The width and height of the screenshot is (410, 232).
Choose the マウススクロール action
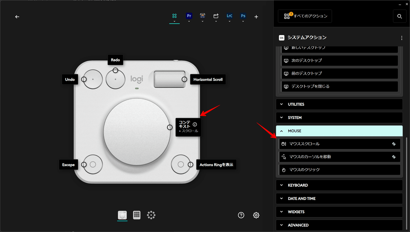pos(340,144)
